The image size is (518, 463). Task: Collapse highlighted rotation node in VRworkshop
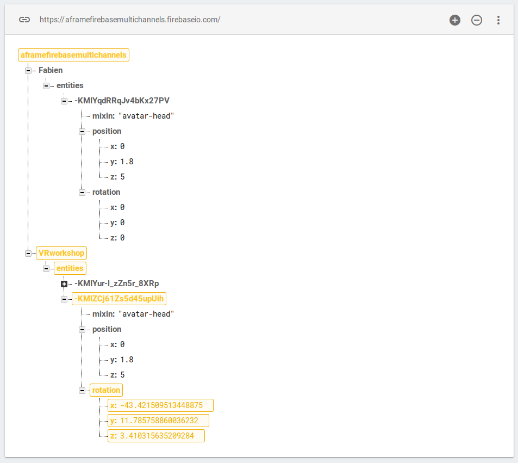(x=82, y=391)
